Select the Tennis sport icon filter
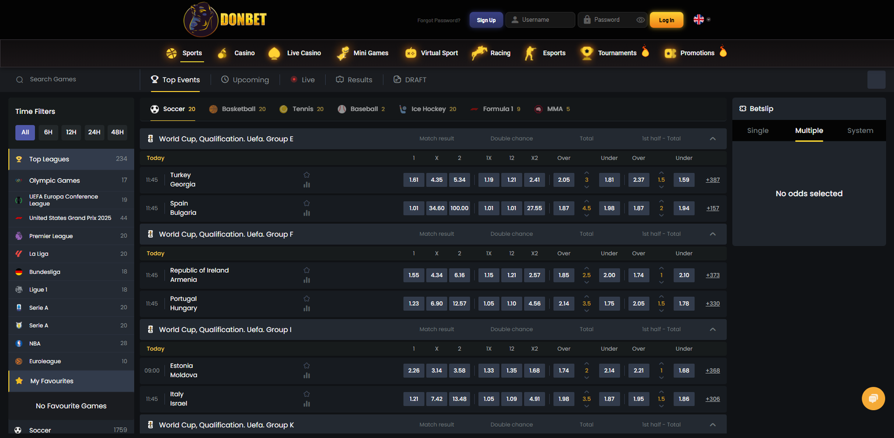The image size is (894, 438). pos(301,109)
